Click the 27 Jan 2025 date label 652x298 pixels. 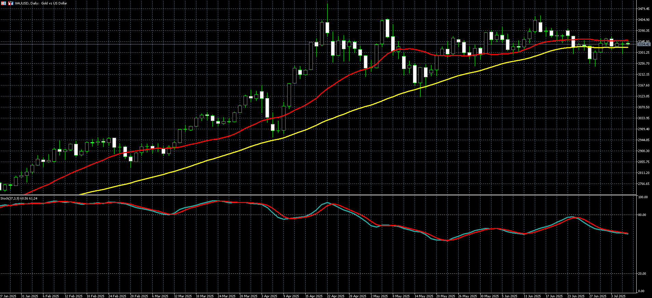tap(8, 296)
